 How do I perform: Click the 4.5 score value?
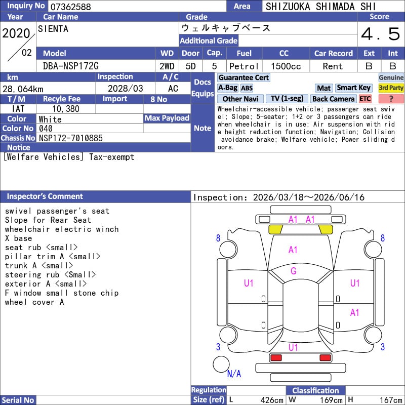(380, 34)
